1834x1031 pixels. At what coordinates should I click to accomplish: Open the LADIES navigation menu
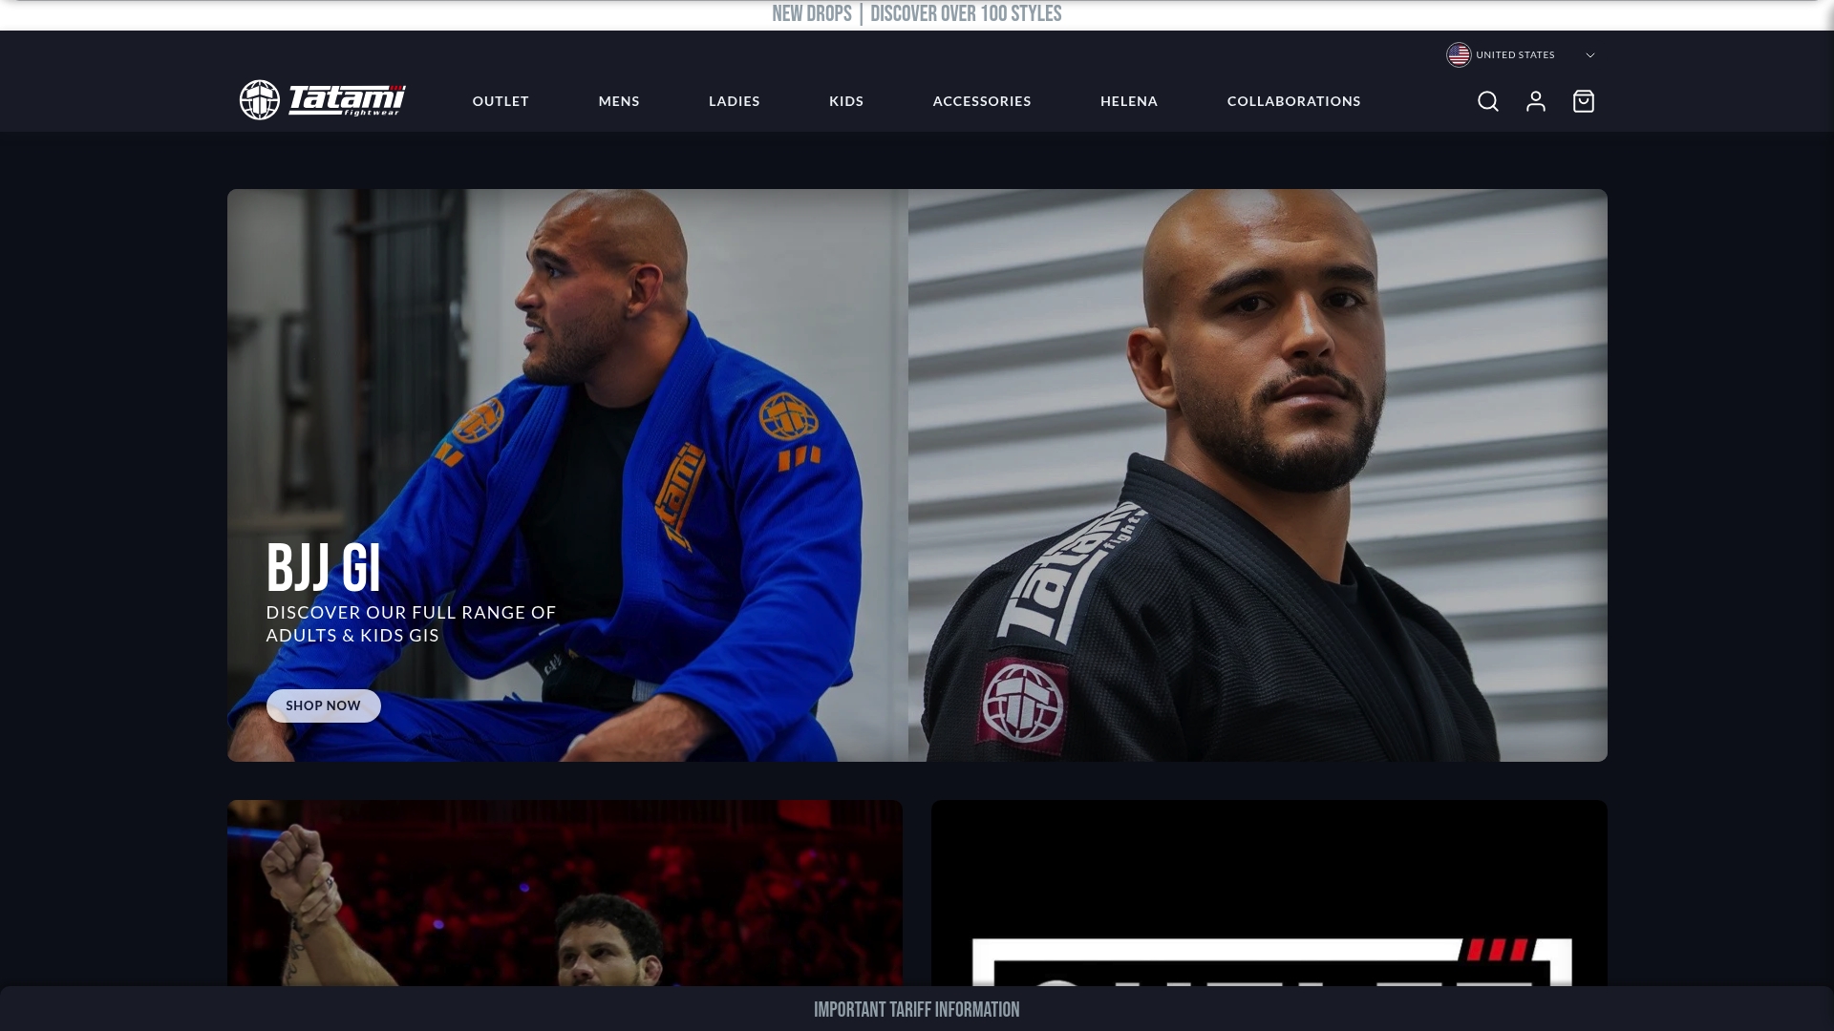point(734,101)
